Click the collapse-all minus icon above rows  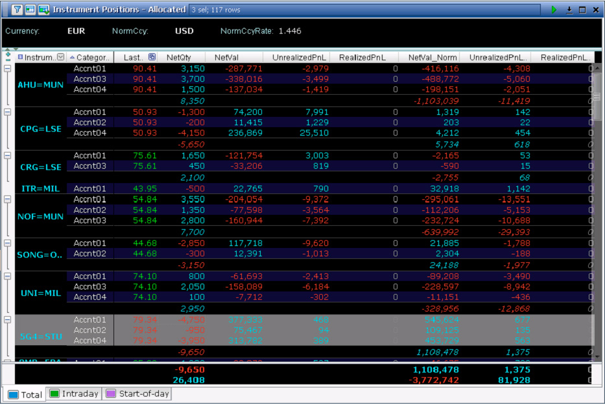(7, 60)
